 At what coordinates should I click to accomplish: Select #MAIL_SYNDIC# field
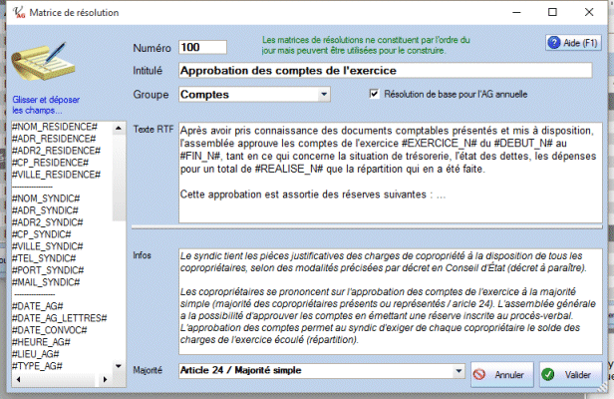46,282
